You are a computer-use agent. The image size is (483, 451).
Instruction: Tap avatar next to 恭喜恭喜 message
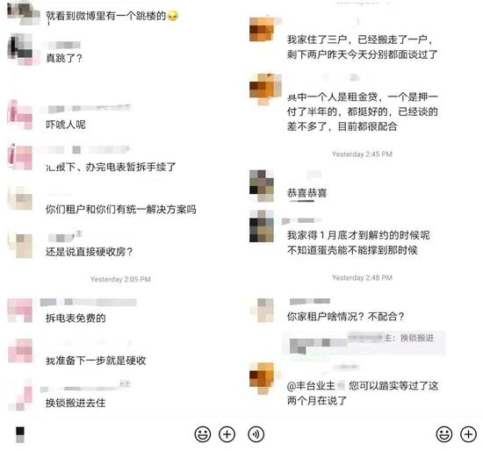(x=262, y=186)
